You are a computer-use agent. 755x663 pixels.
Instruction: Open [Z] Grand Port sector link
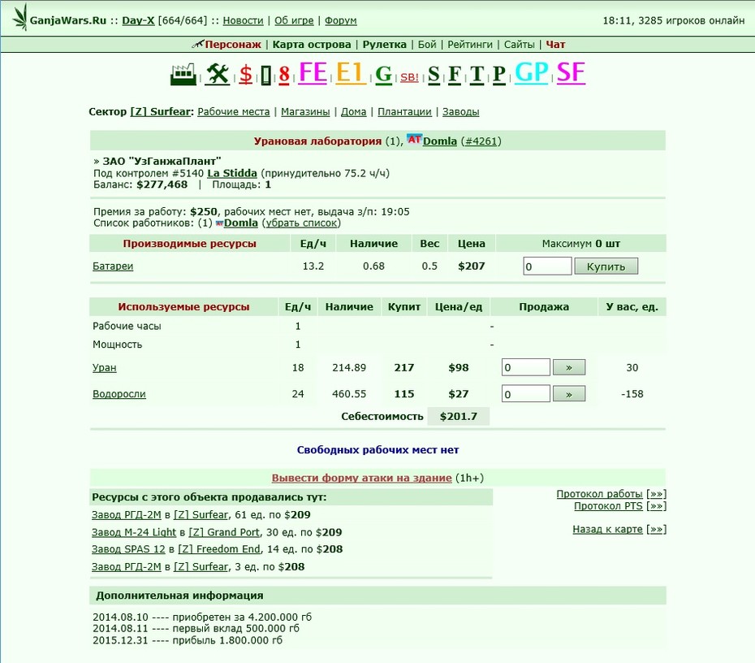click(x=224, y=532)
